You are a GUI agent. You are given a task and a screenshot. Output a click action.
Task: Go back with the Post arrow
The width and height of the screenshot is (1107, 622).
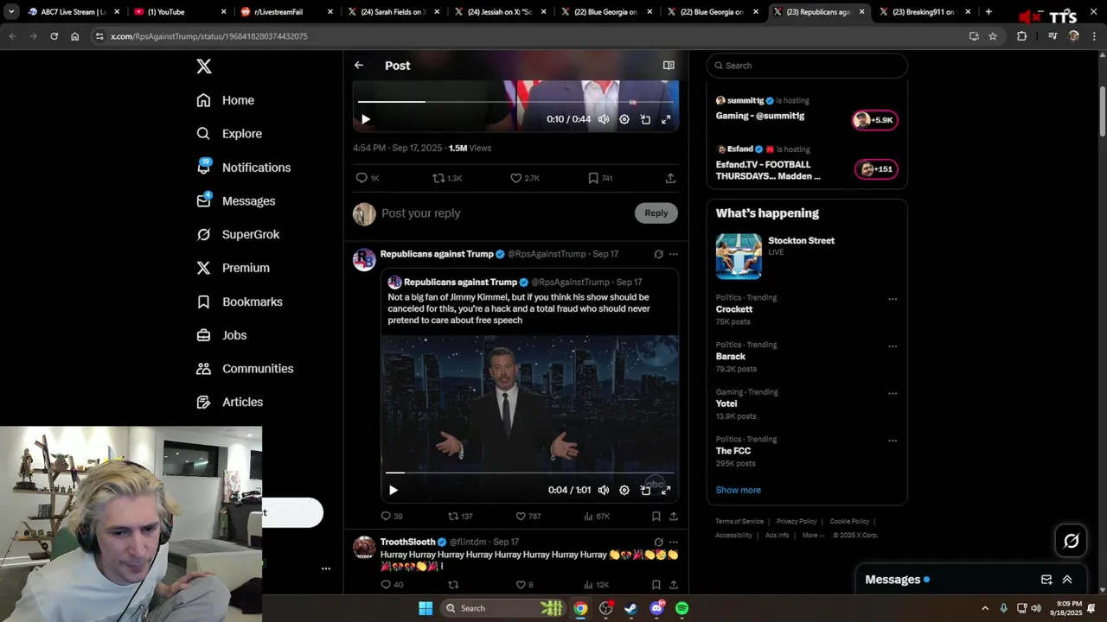359,65
